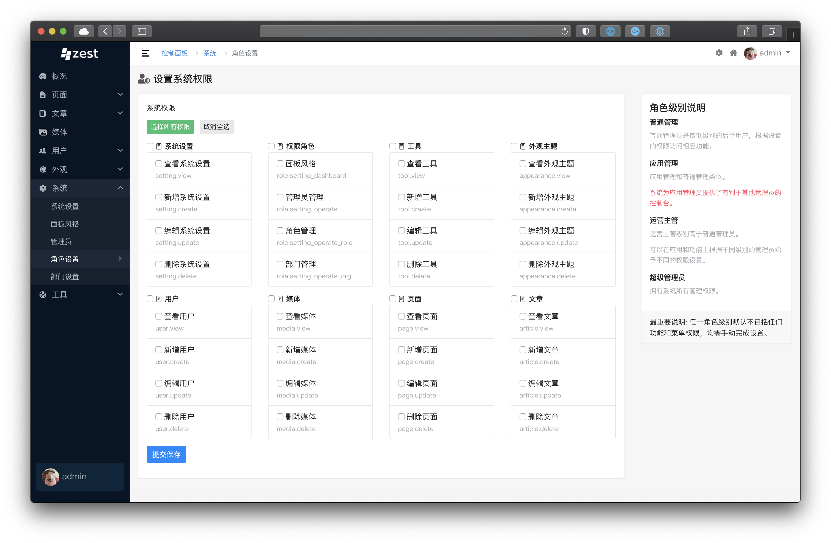Enable the 查看系统设置 setting.view checkbox

(x=158, y=164)
